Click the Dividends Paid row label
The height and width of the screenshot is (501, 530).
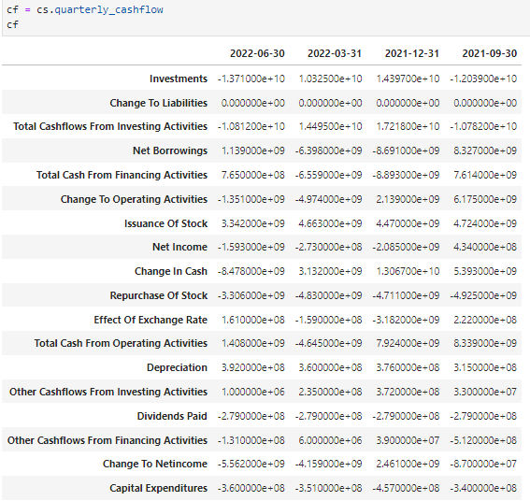click(x=172, y=416)
